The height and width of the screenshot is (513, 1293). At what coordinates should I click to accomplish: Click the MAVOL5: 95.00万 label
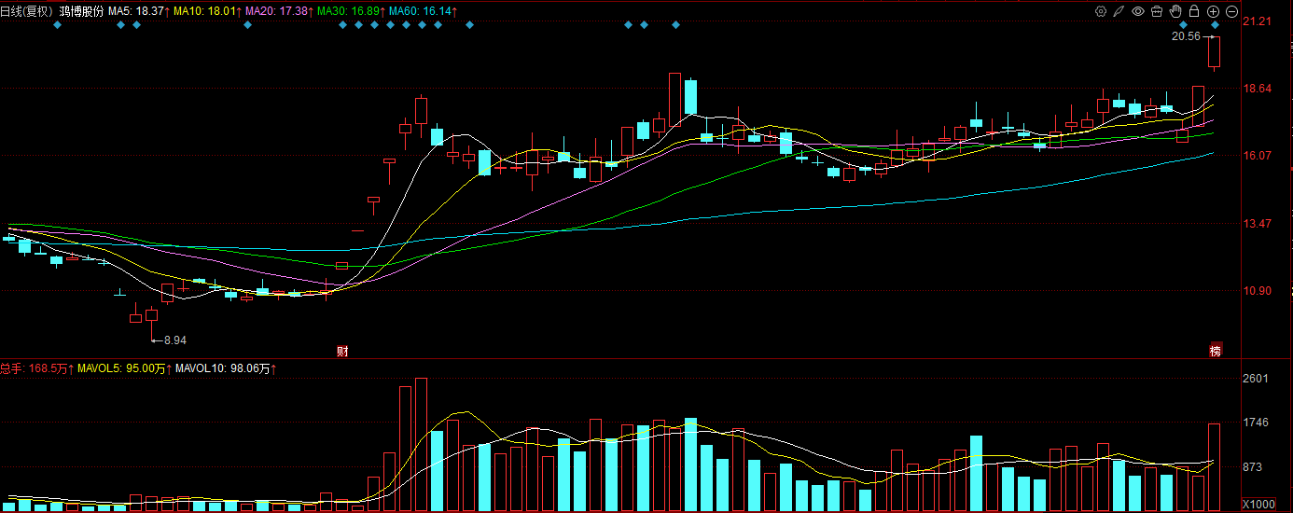122,369
